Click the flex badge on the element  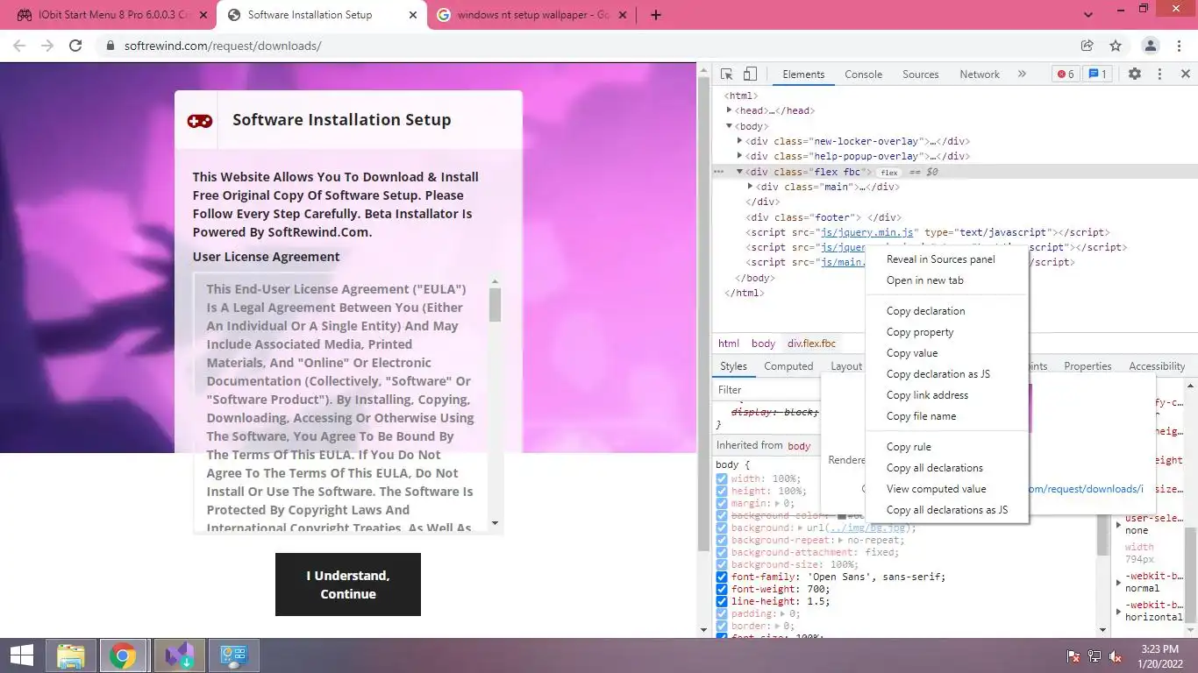point(889,173)
